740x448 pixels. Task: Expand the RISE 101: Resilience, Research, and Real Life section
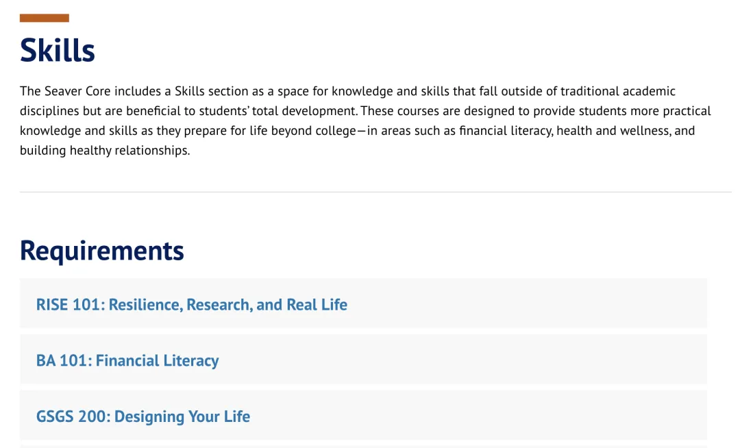pos(363,303)
